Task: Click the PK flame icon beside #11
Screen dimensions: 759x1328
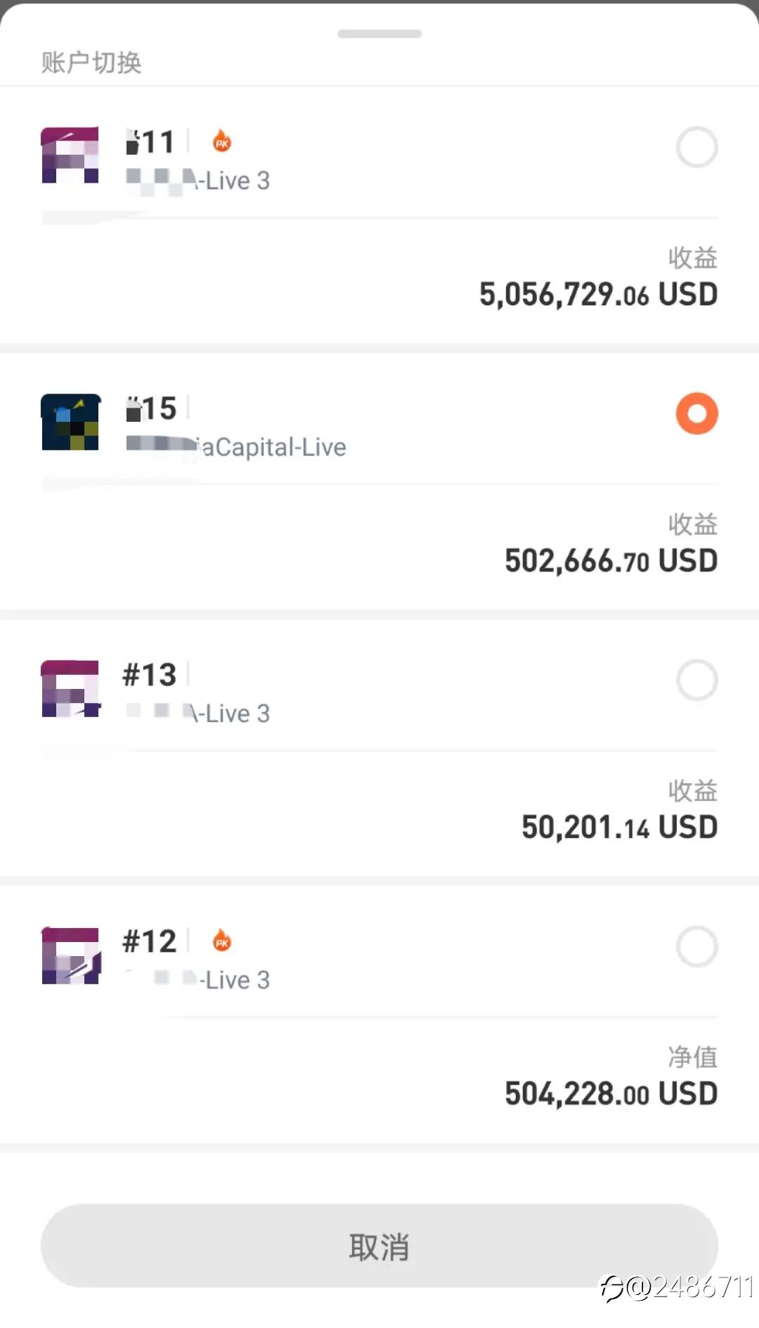Action: click(222, 141)
